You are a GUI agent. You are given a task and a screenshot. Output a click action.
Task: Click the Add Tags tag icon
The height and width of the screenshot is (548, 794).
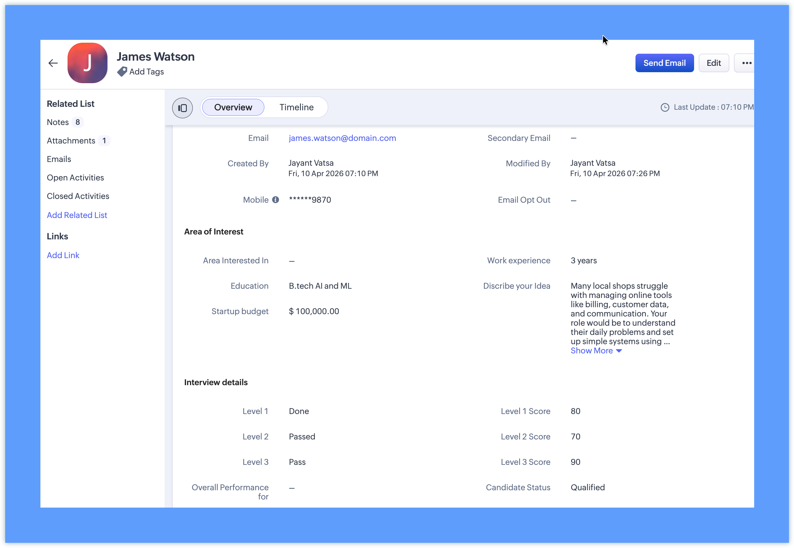click(122, 71)
